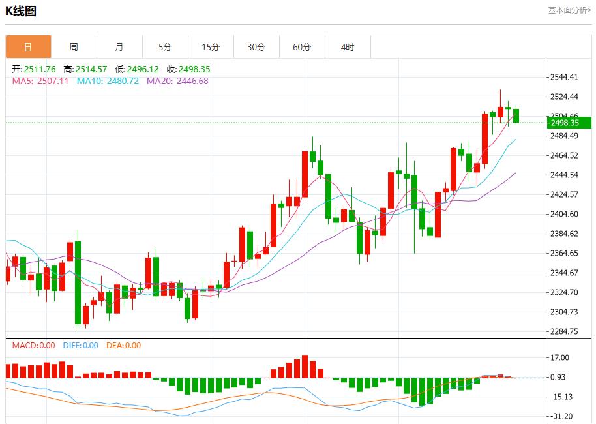This screenshot has width=596, height=424.
Task: Click the DIFF indicator label
Action: 81,346
